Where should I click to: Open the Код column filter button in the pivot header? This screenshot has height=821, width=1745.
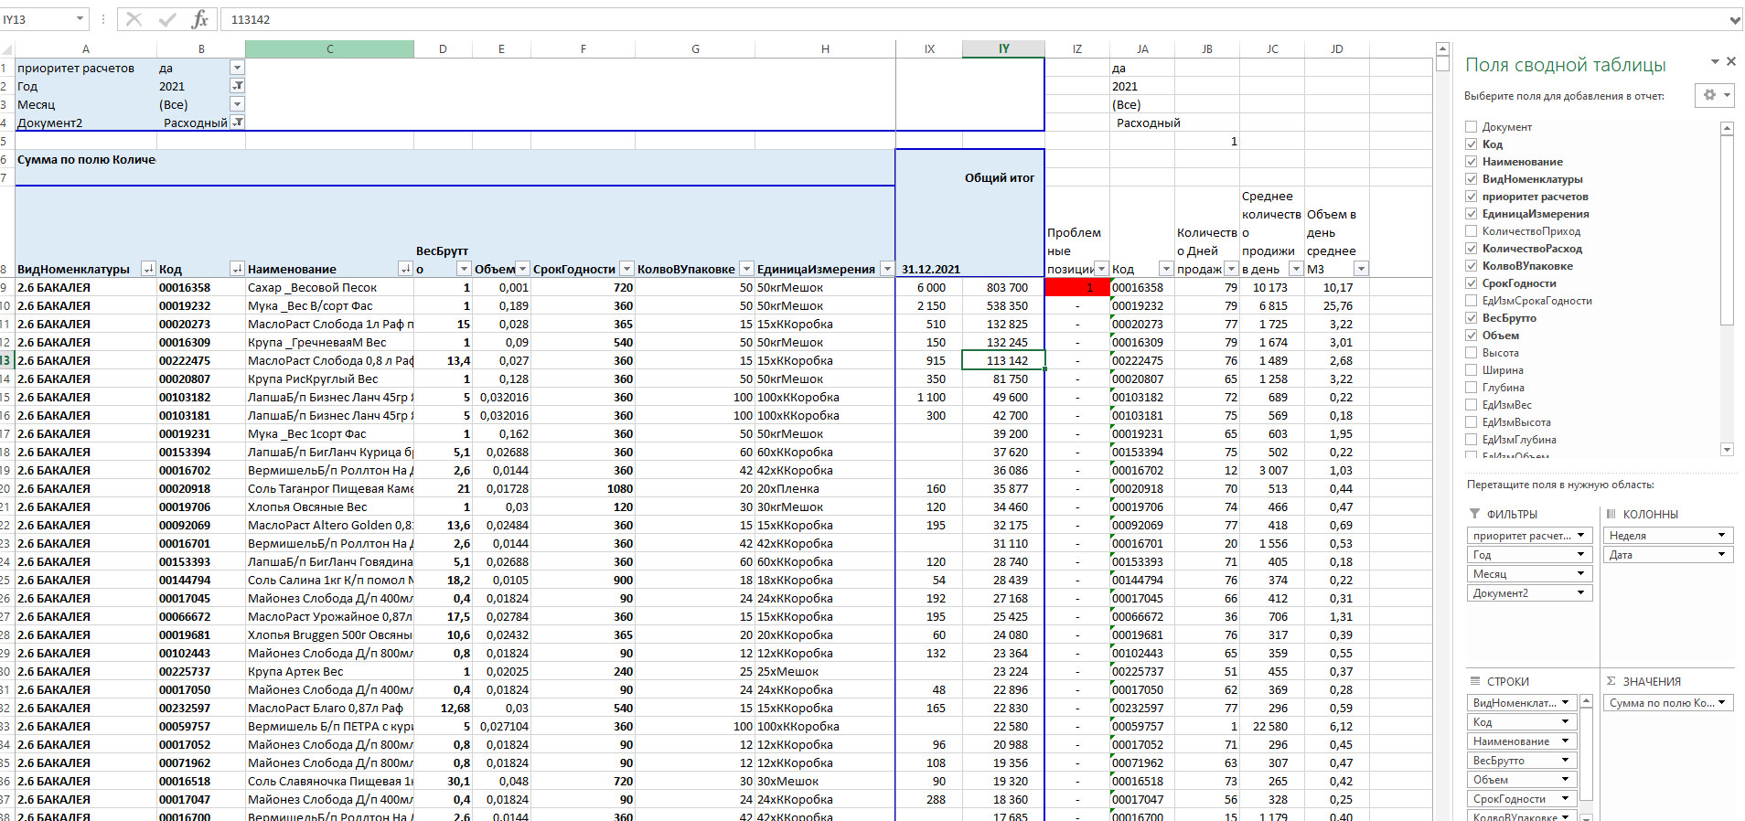[237, 269]
